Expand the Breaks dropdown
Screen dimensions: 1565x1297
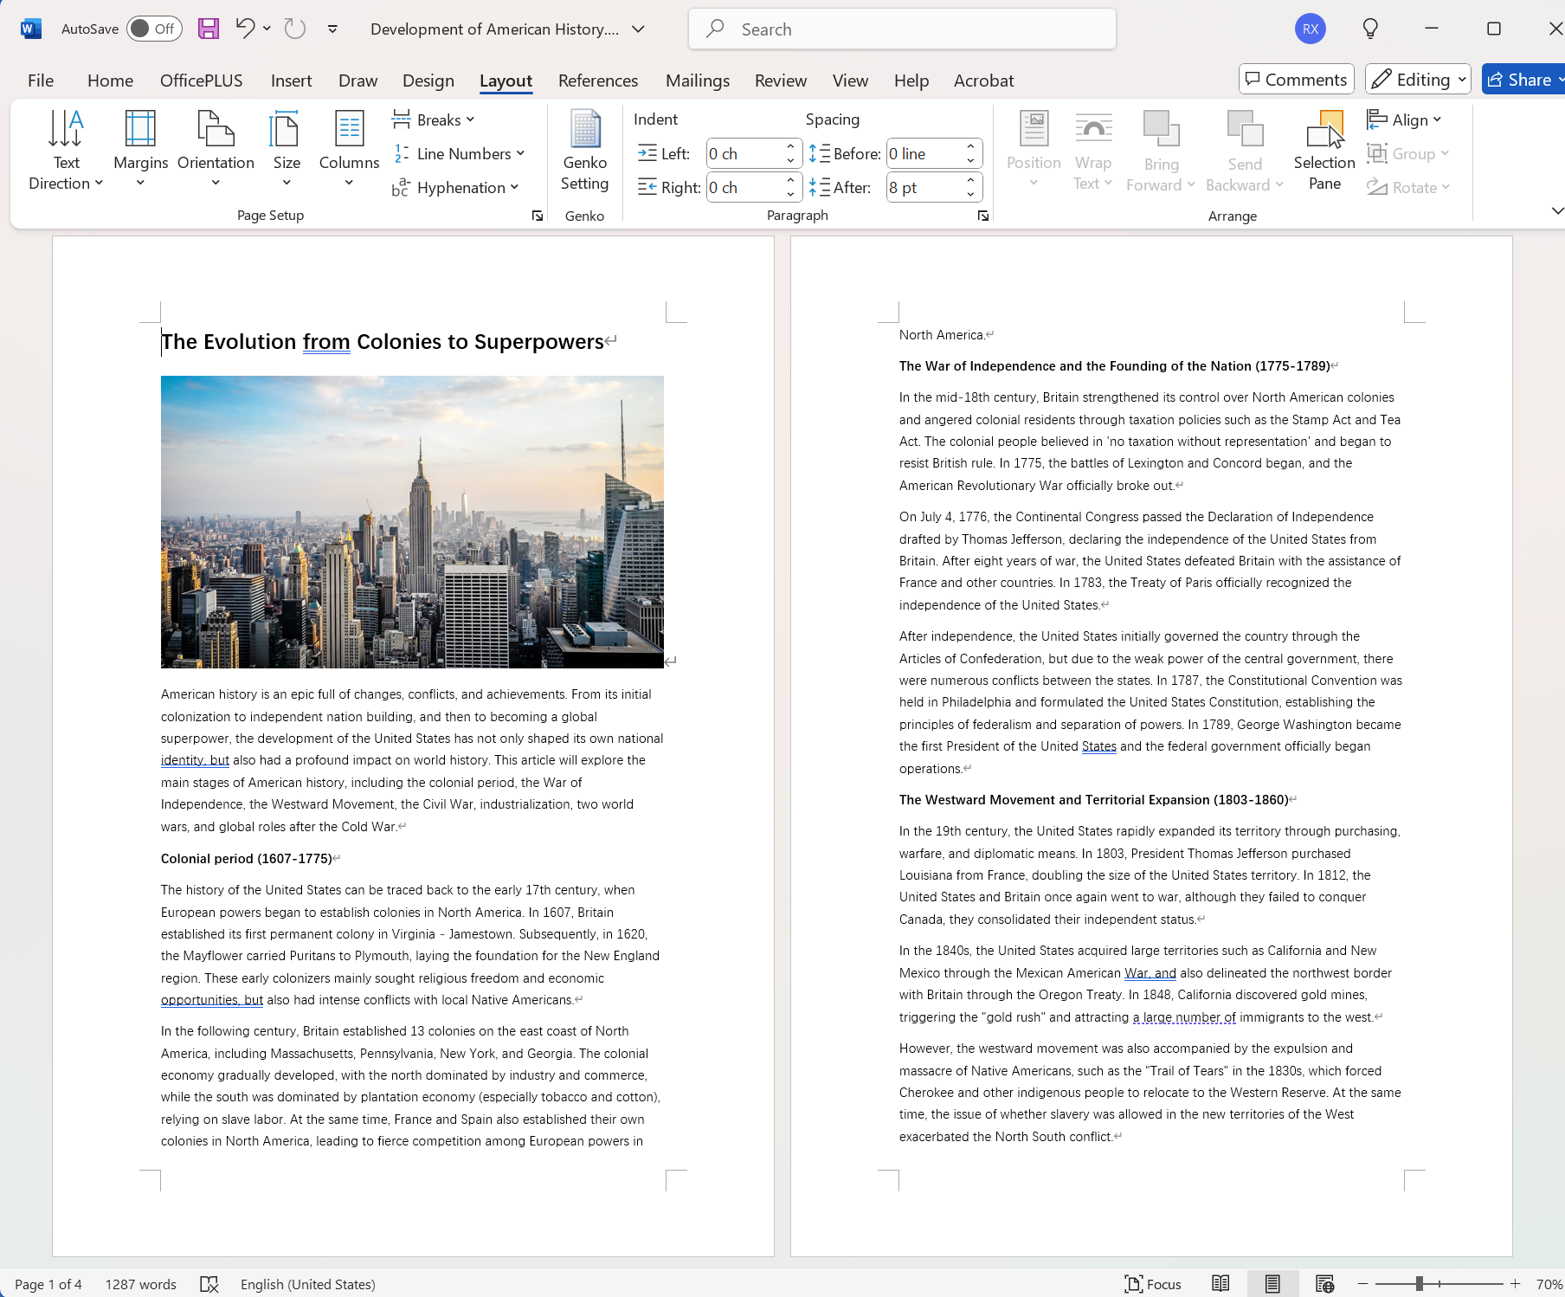point(433,119)
